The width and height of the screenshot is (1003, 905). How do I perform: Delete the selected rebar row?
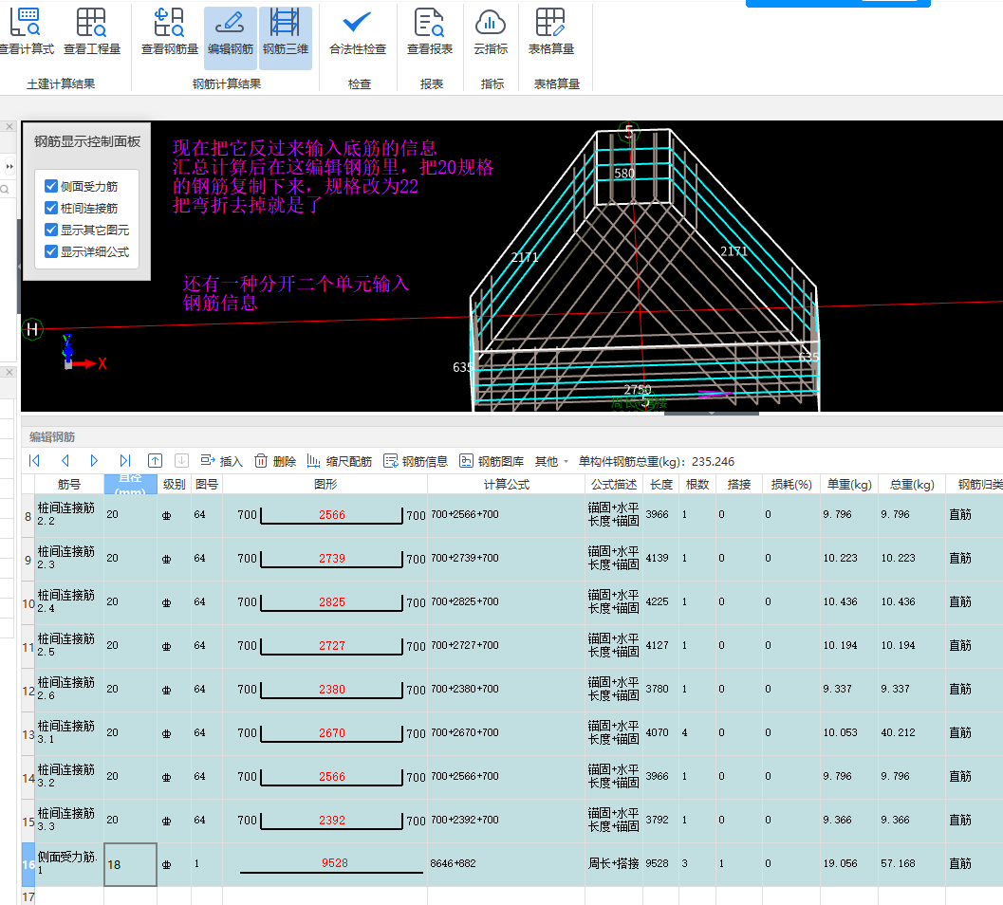[275, 461]
